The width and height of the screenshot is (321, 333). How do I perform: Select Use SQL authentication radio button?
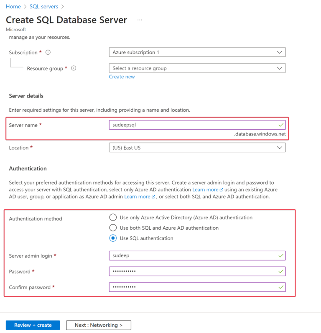click(x=112, y=238)
